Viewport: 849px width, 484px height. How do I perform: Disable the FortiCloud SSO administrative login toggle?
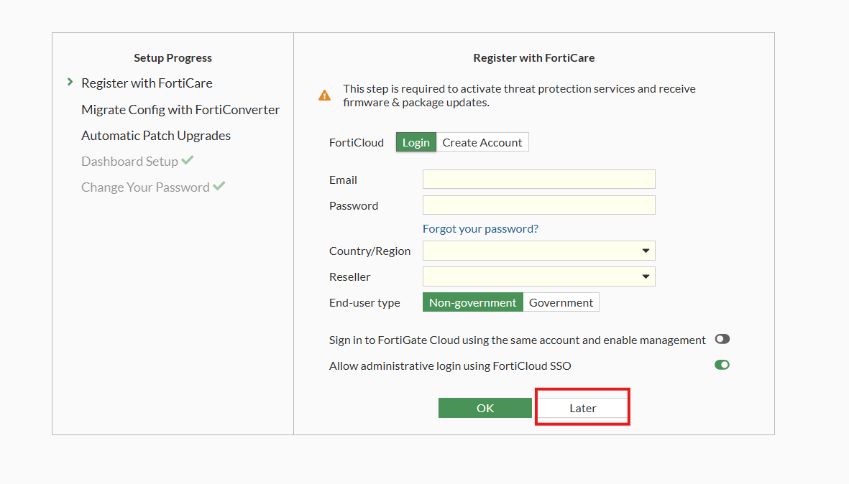[722, 365]
